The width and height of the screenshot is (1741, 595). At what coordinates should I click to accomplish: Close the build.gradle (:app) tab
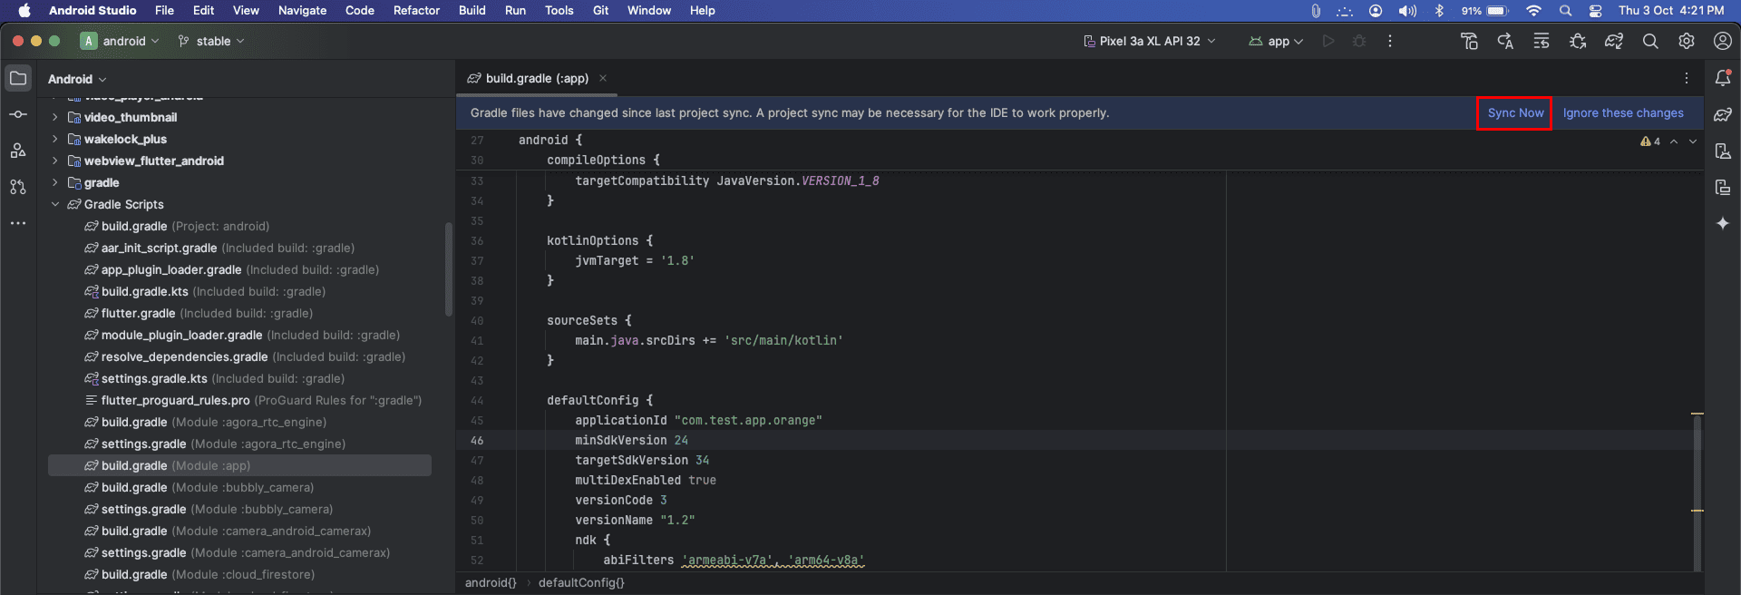click(x=603, y=79)
